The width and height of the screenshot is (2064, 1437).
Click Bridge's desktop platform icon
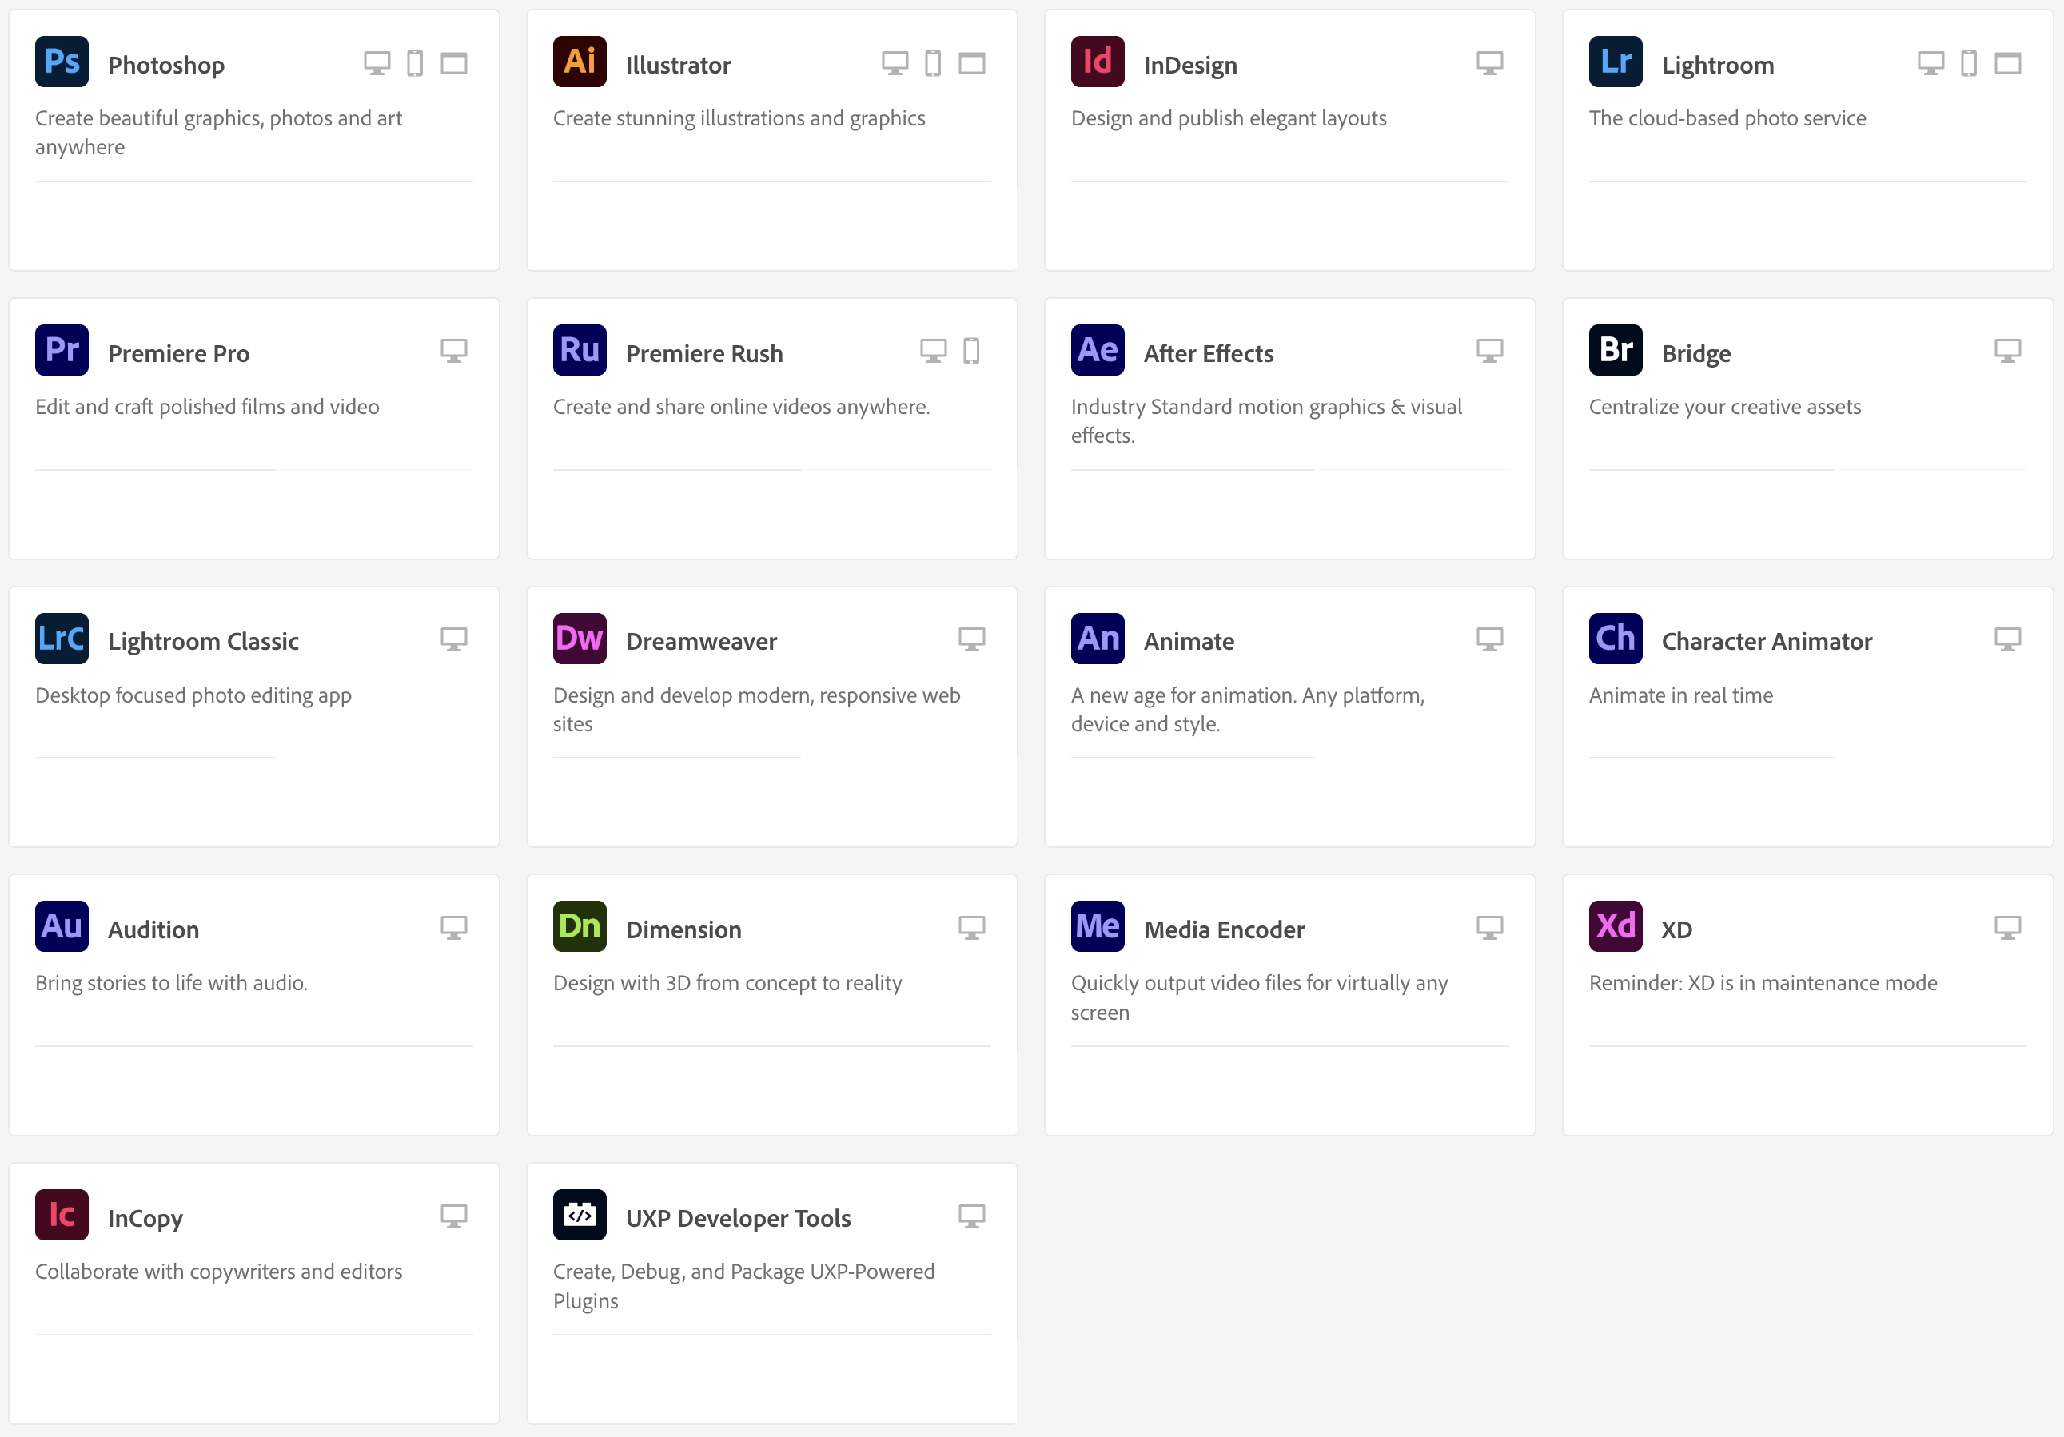2007,351
